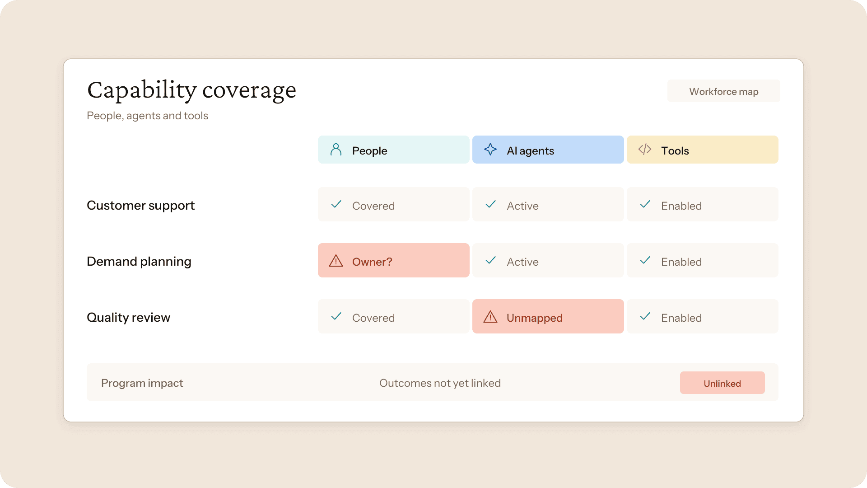Click the Customer support row label

[140, 206]
